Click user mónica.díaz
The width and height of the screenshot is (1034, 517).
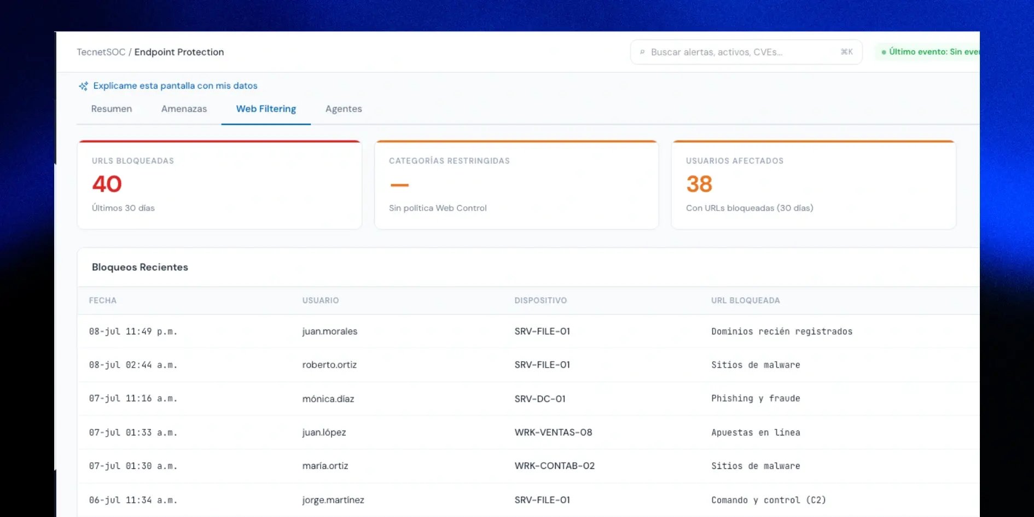click(328, 399)
